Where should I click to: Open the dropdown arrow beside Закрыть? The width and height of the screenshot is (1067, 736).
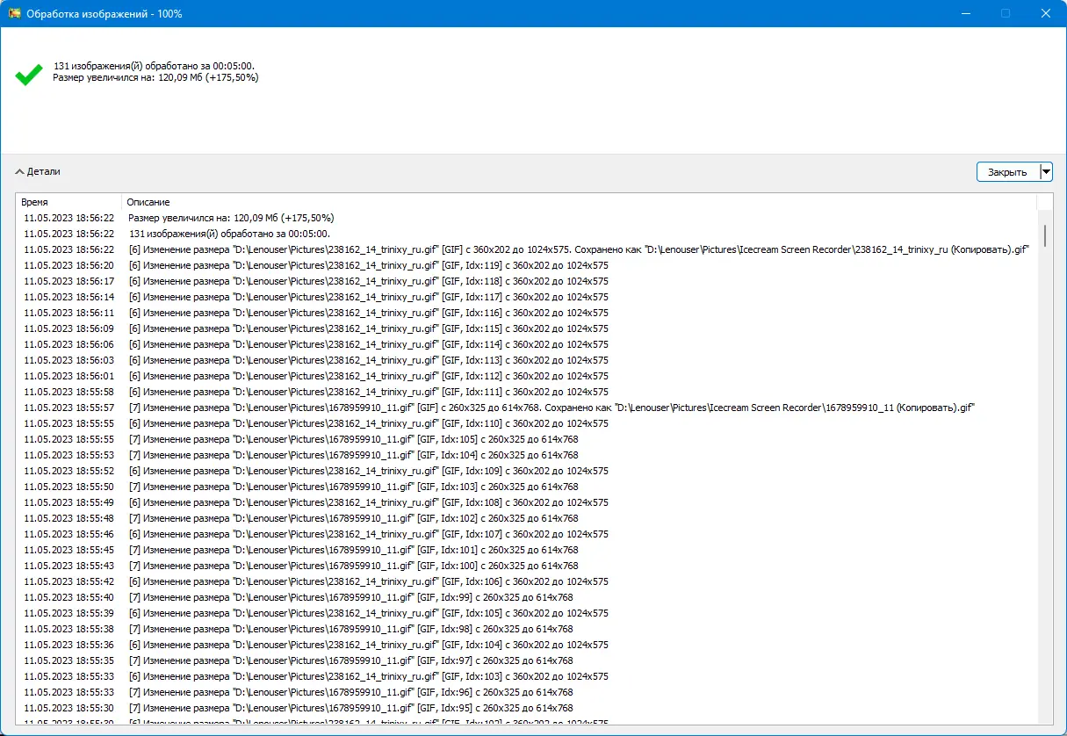pos(1046,172)
